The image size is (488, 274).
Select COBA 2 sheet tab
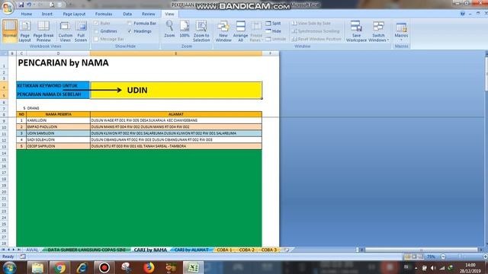tap(247, 250)
